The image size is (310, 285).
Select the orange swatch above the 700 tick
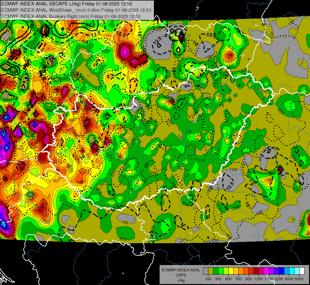tap(241, 271)
